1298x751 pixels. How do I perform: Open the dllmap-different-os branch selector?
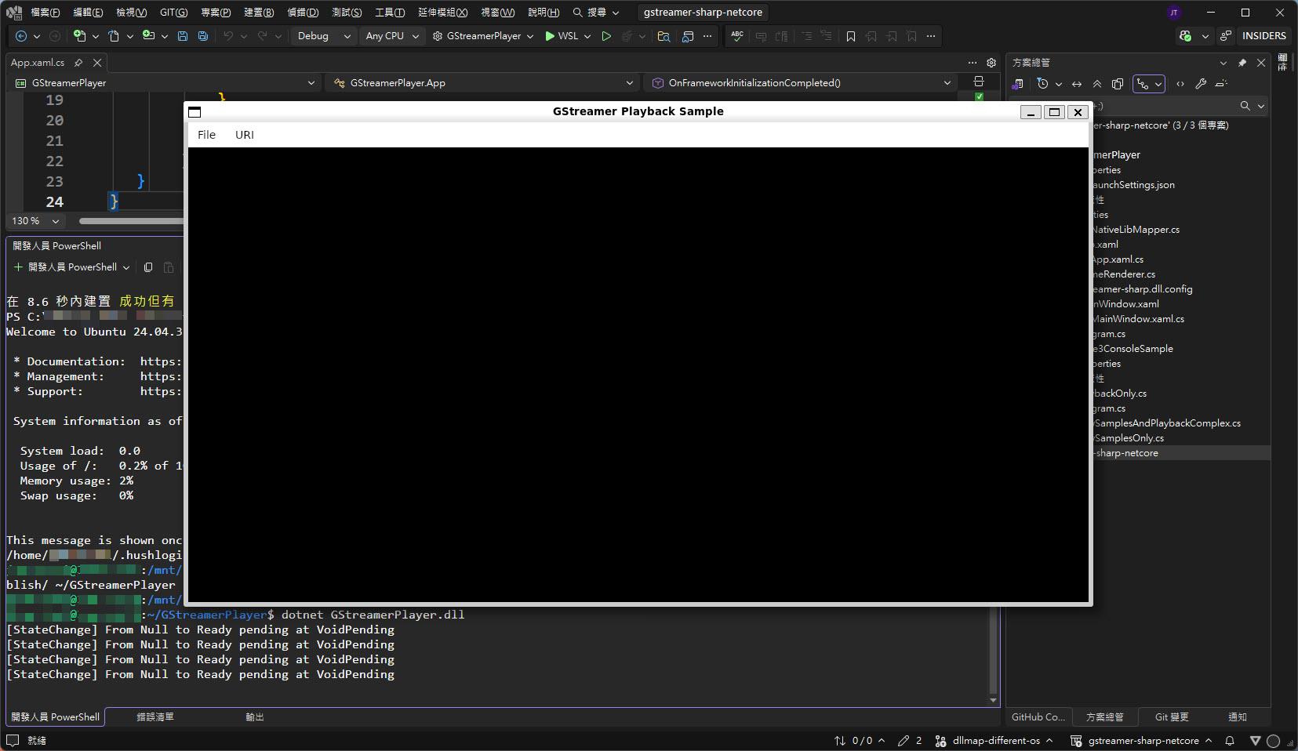click(x=996, y=740)
